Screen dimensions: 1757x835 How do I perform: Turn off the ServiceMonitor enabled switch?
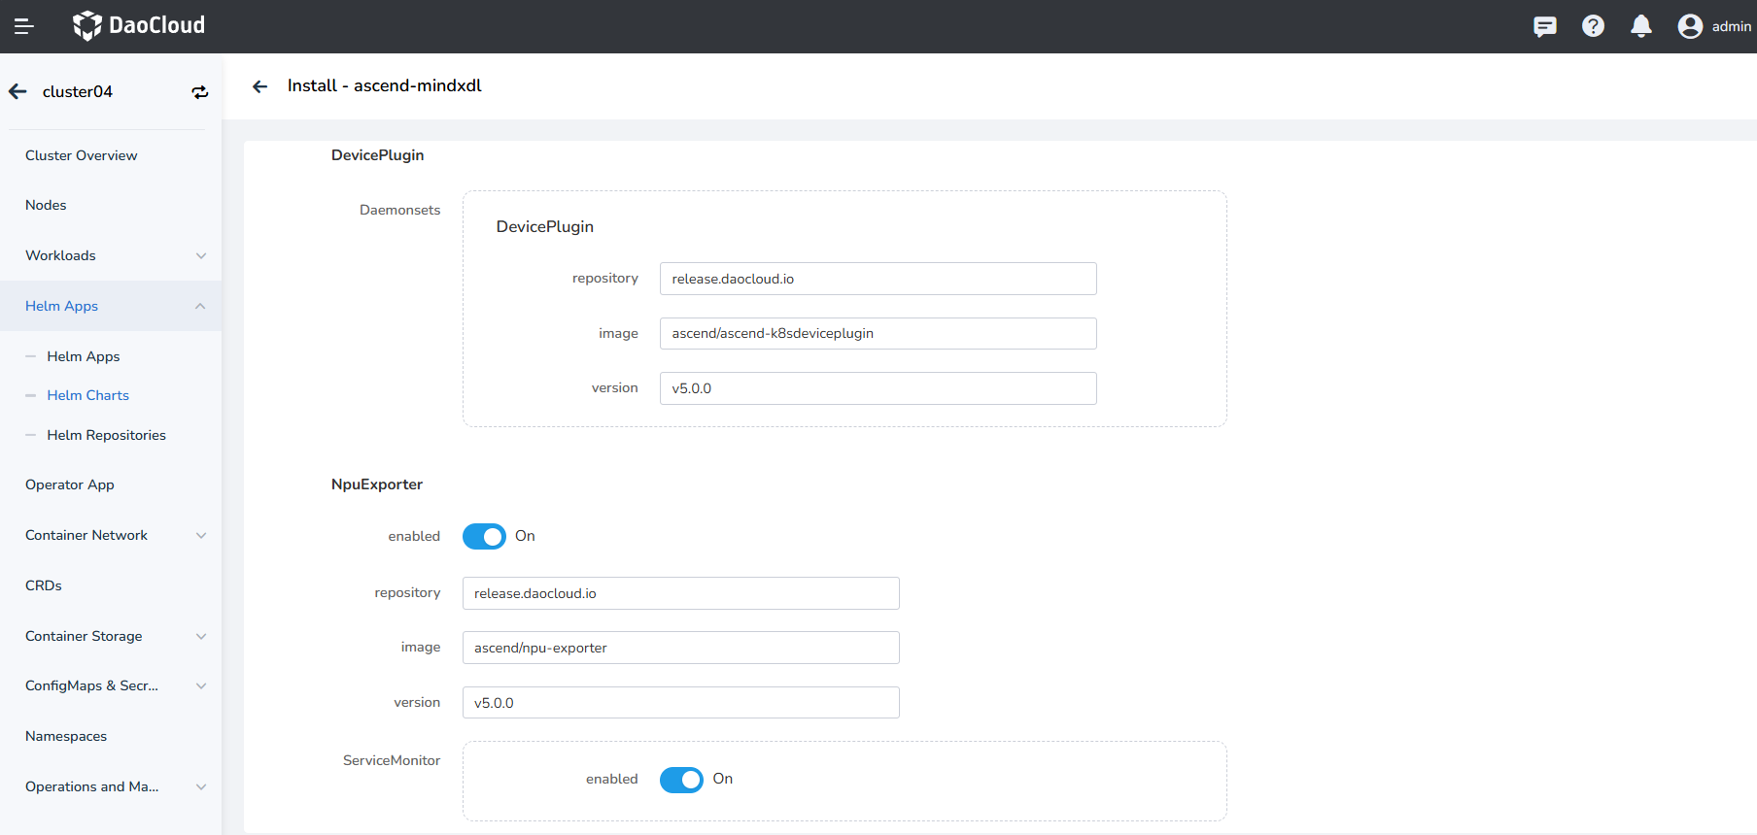pyautogui.click(x=681, y=780)
